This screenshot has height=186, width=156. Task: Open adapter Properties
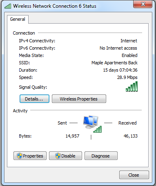pos(30,156)
